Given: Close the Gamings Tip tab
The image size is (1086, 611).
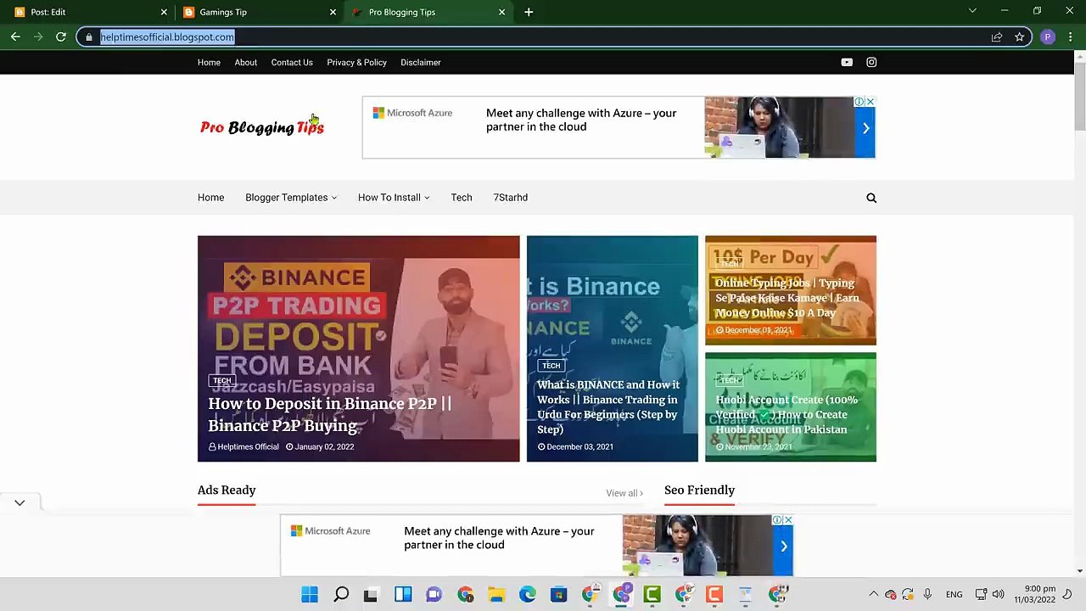Looking at the screenshot, I should (333, 12).
